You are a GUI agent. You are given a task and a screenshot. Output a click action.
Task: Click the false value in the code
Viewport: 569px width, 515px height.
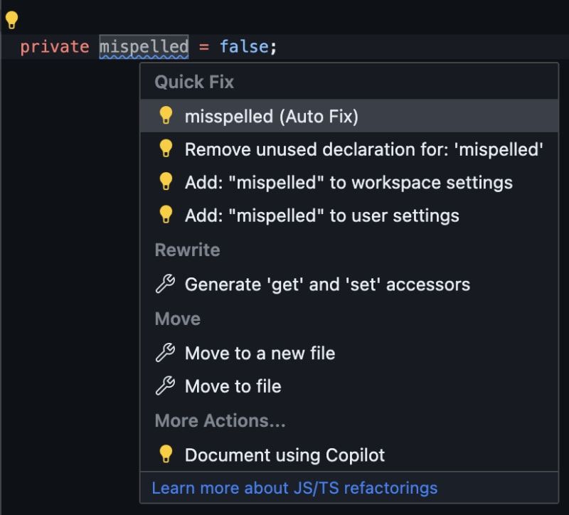pyautogui.click(x=244, y=47)
